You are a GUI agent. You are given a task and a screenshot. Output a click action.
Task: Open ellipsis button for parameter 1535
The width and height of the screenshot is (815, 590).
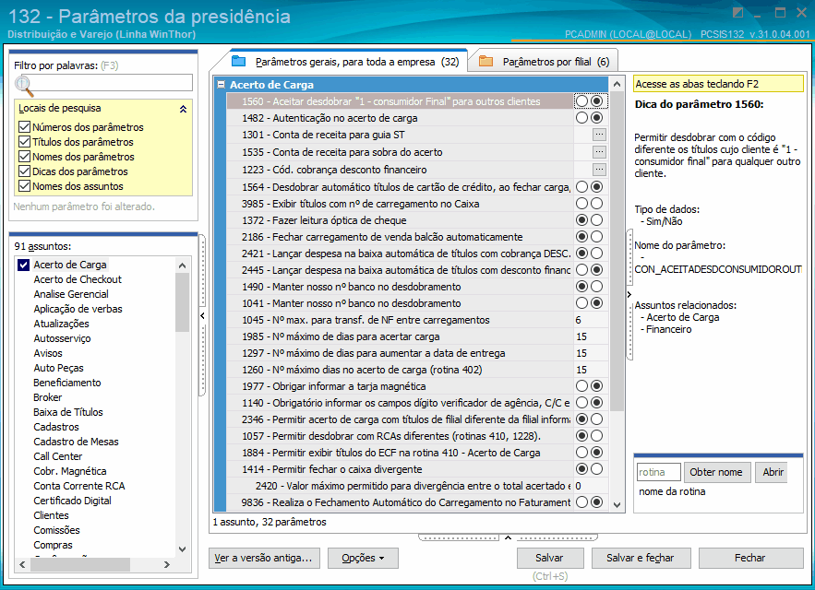coord(599,152)
